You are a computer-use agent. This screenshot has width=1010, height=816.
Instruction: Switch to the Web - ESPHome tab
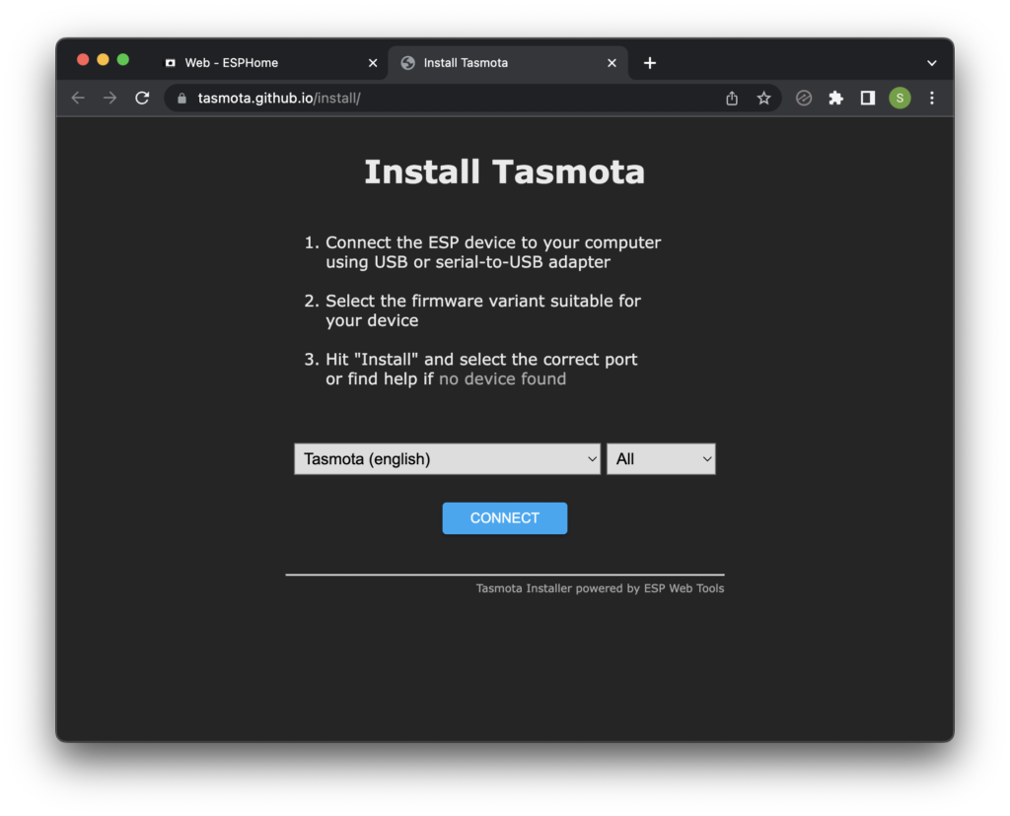tap(270, 63)
